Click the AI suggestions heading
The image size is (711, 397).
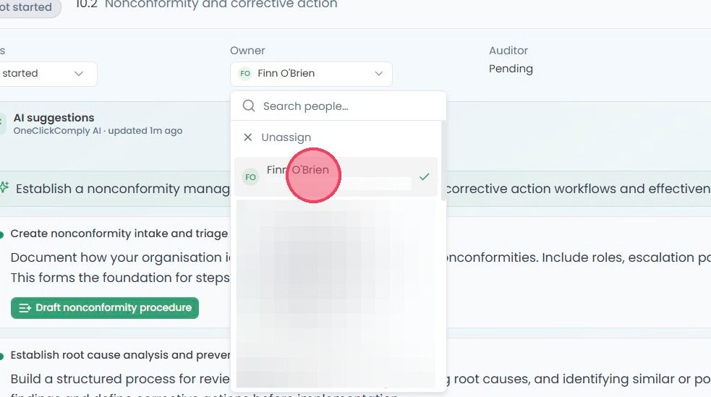[54, 118]
